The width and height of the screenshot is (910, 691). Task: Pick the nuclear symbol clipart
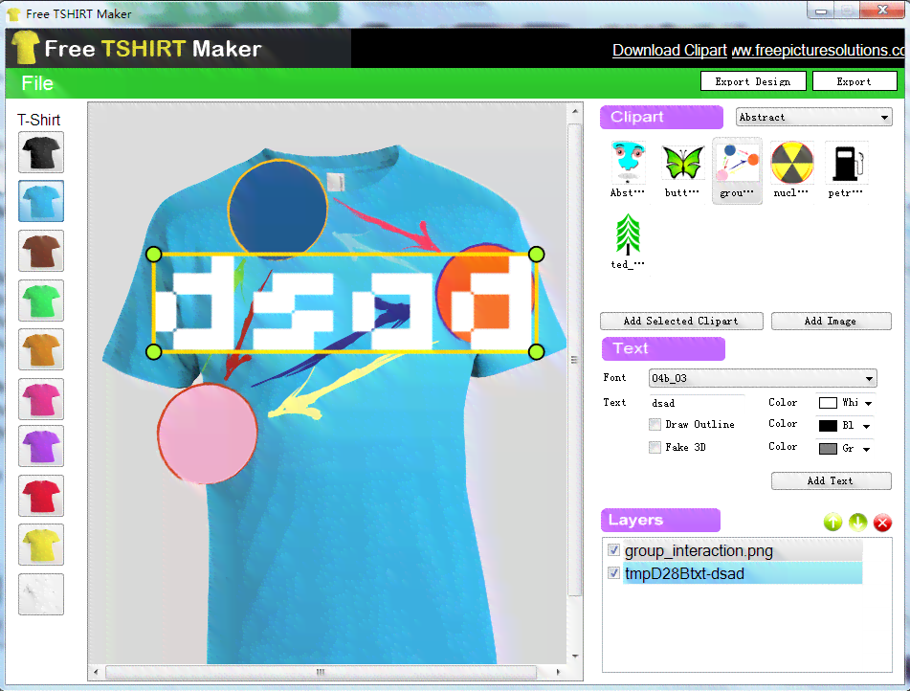click(x=791, y=170)
